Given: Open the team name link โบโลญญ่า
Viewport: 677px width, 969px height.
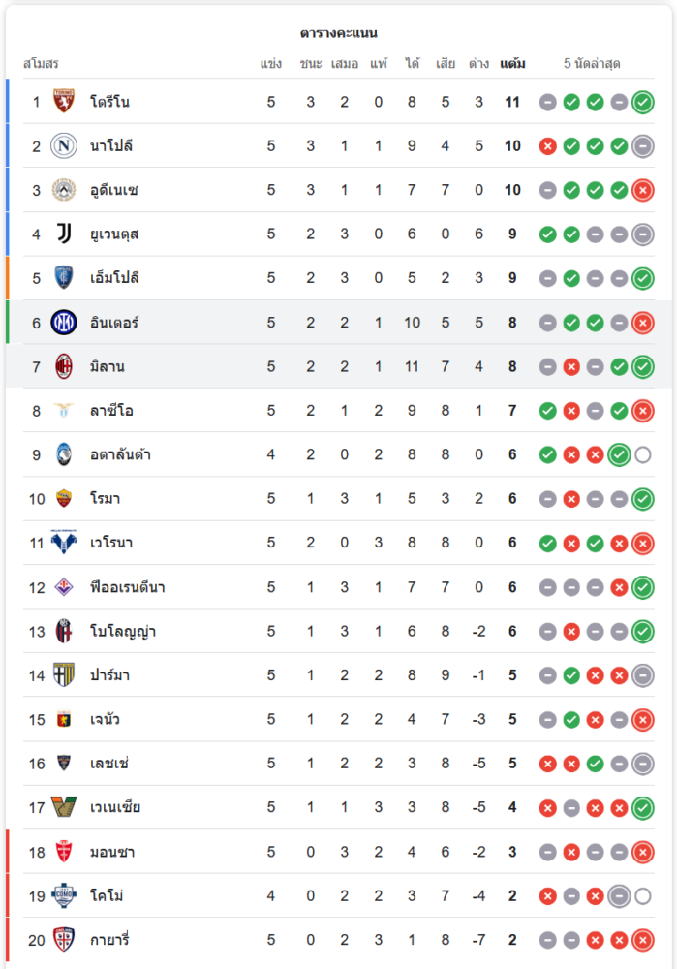Looking at the screenshot, I should click(123, 632).
